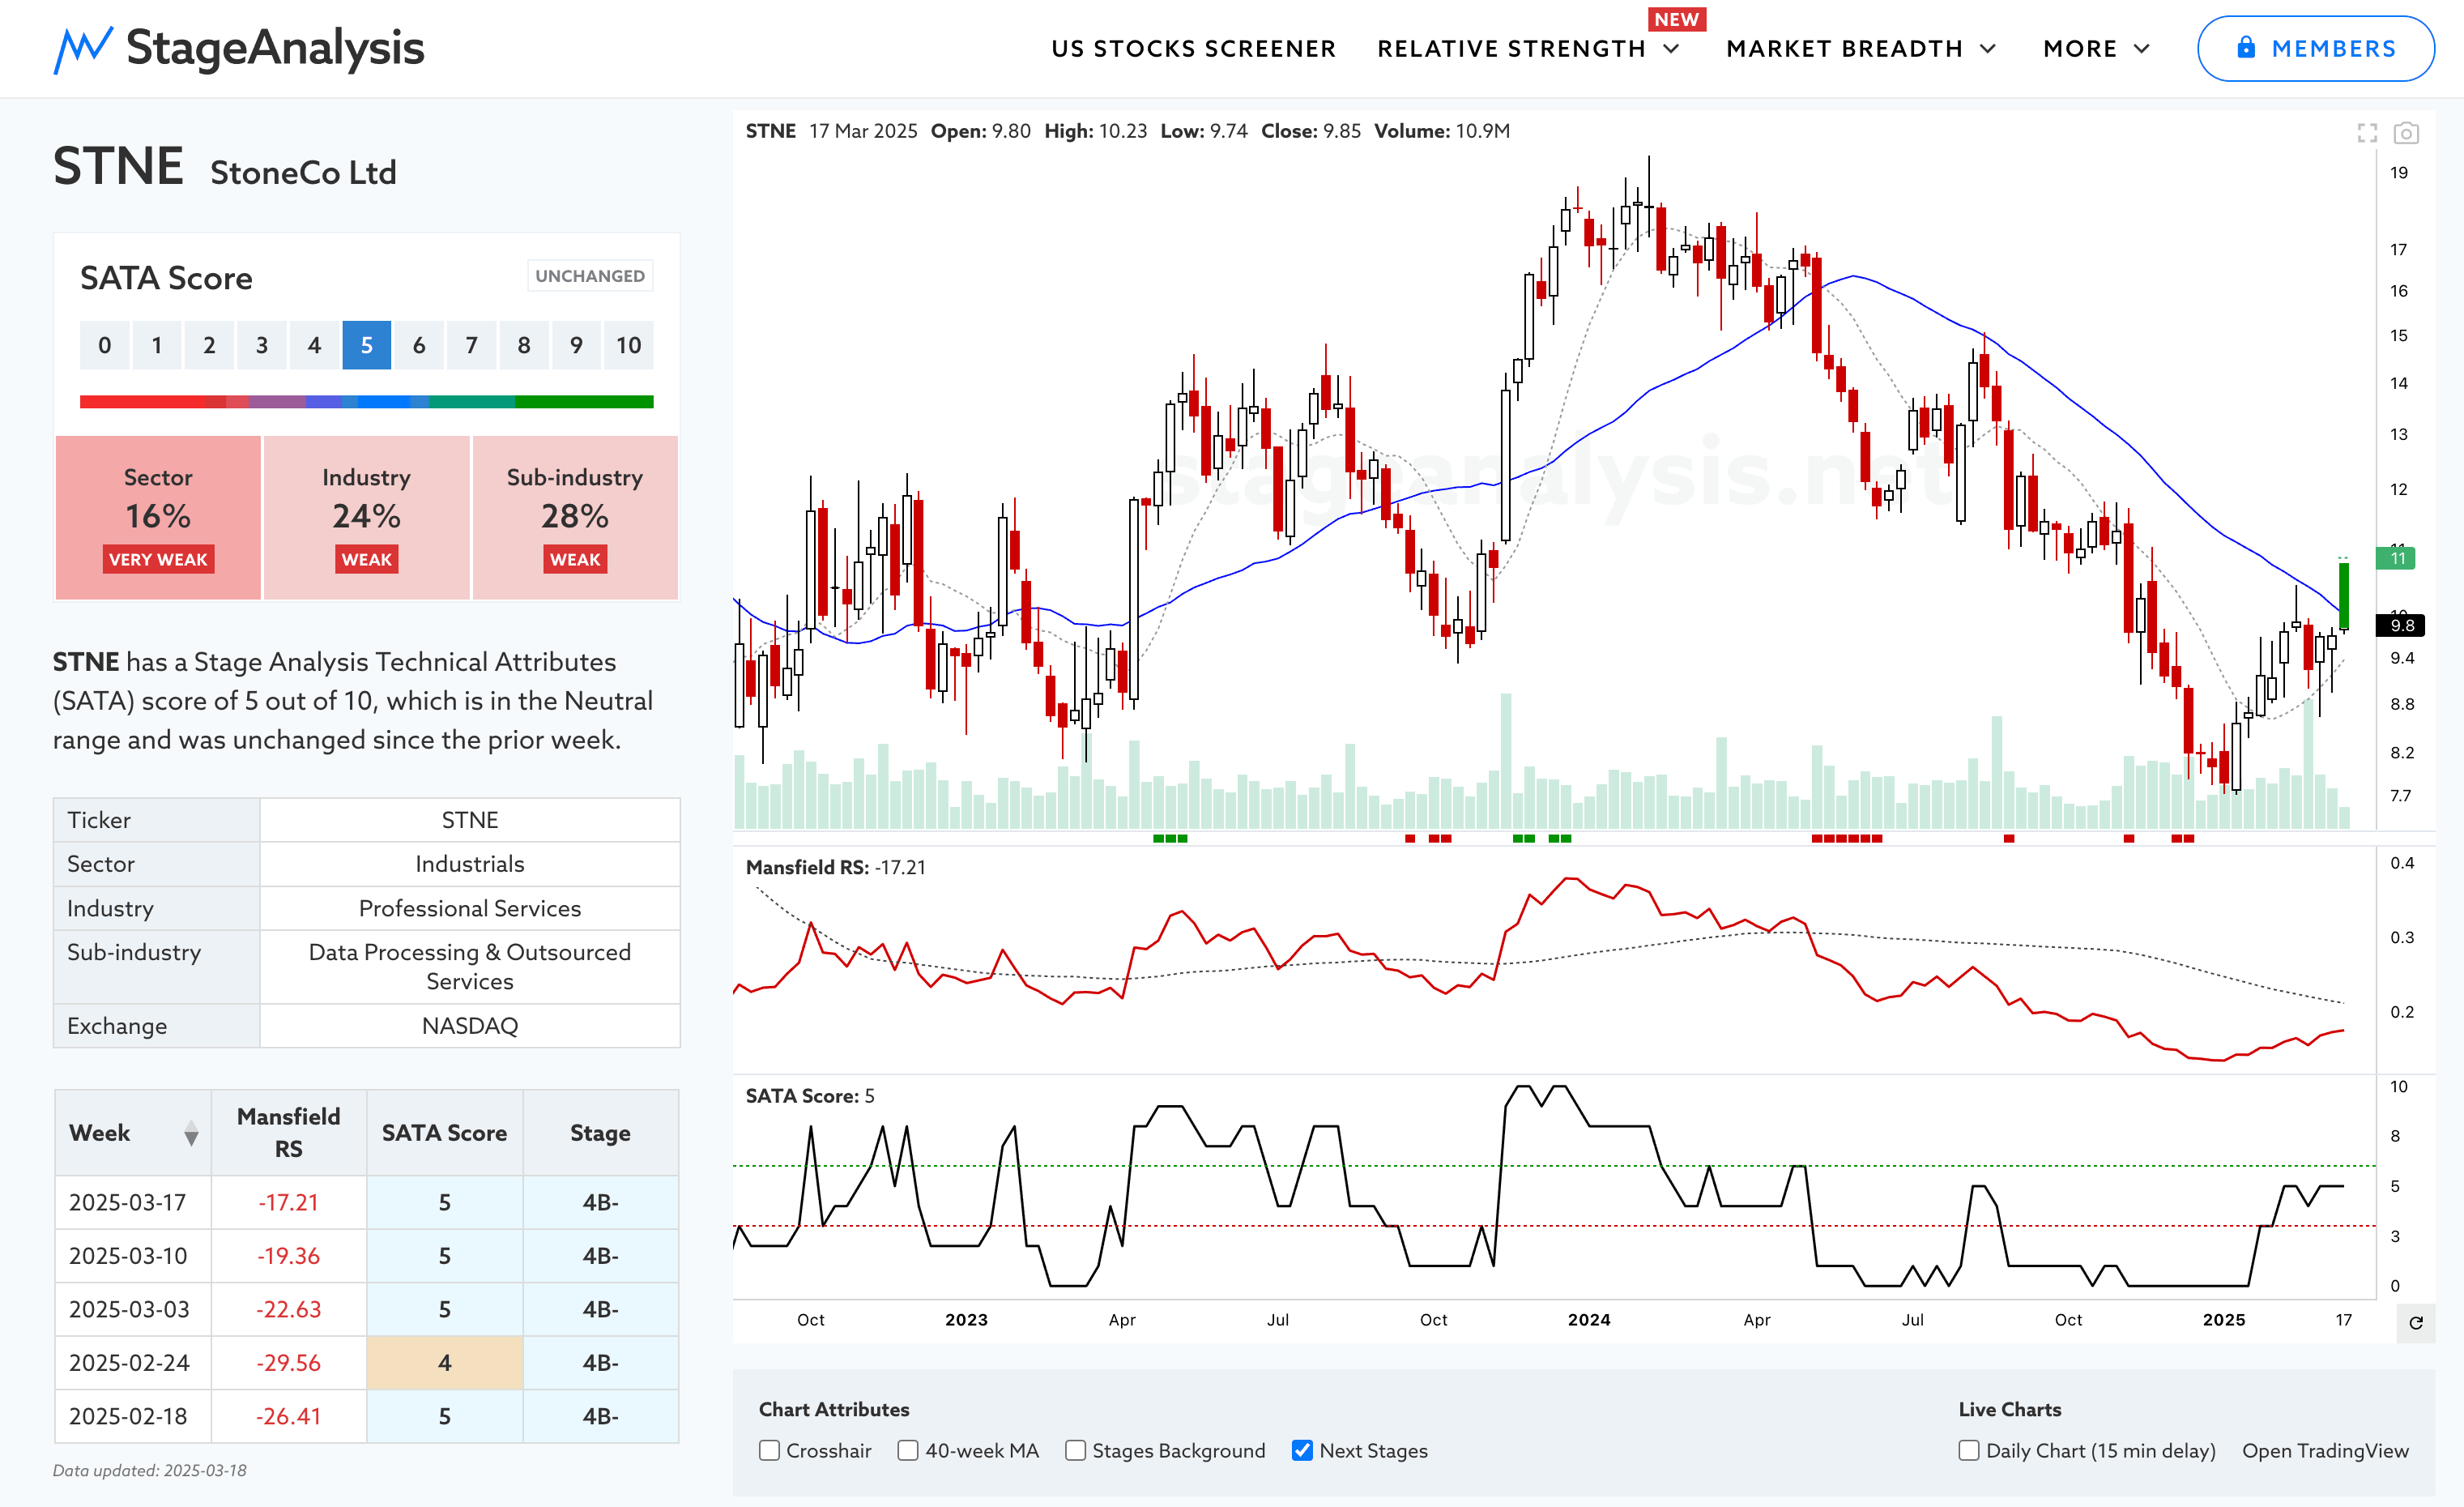The width and height of the screenshot is (2464, 1507).
Task: Expand Relative Strength dropdown arrow
Action: (1671, 49)
